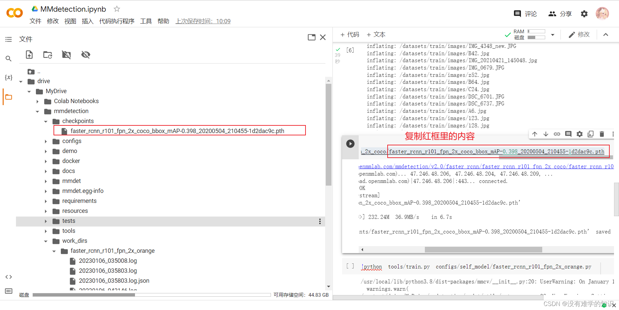
Task: Open notebook settings gear icon
Action: 584,14
